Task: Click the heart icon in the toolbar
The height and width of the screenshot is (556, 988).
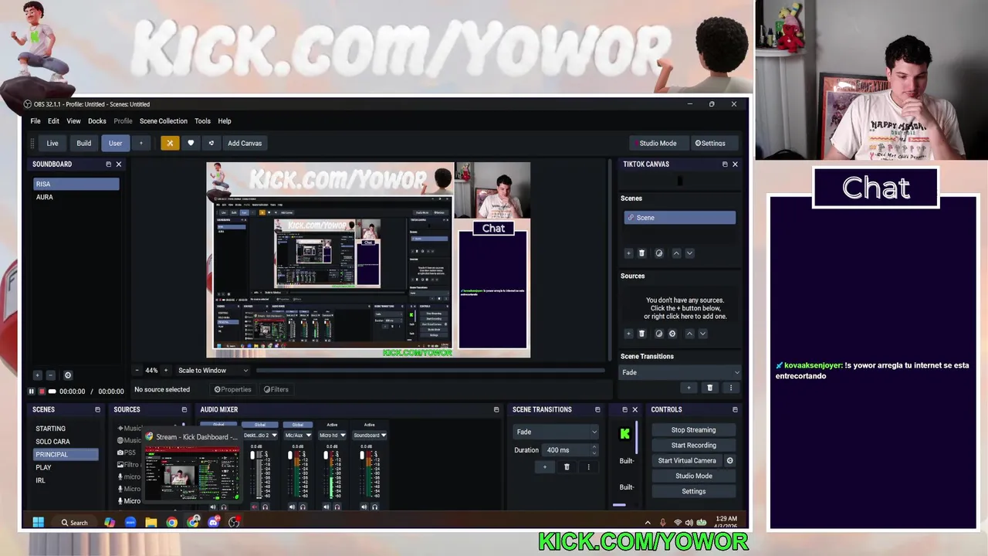Action: 191,143
